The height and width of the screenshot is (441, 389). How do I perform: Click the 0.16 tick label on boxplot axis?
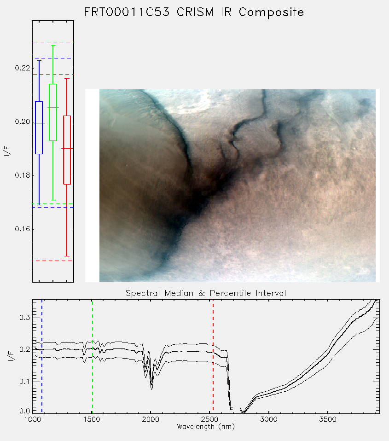click(x=22, y=229)
